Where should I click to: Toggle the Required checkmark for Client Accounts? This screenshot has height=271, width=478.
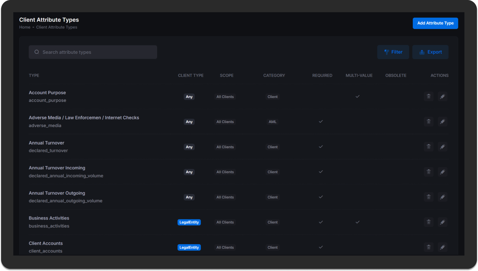point(321,247)
